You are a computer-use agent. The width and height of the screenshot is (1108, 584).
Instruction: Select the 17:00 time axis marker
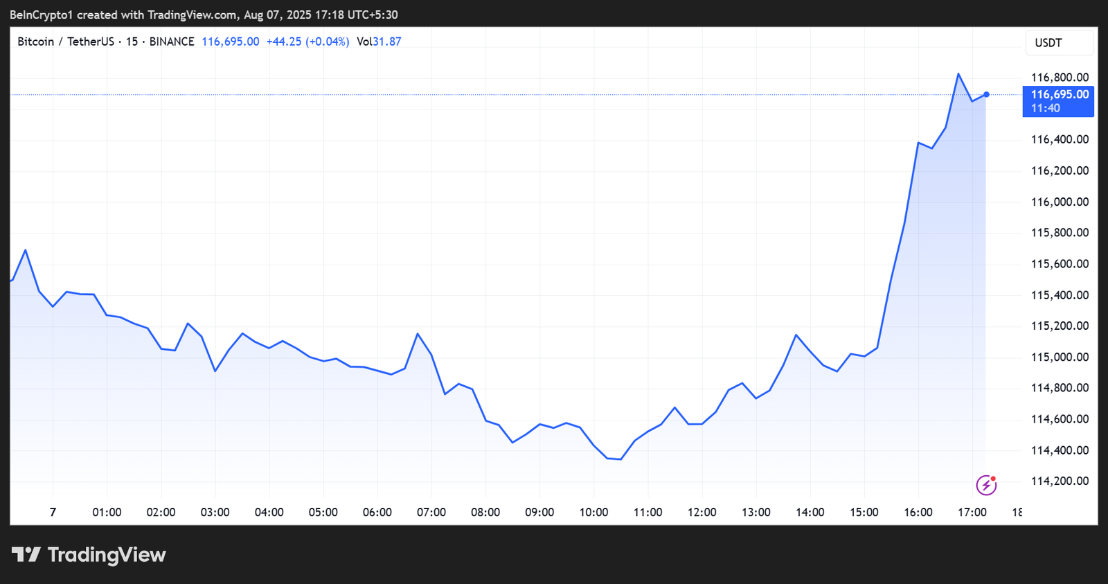pos(972,512)
